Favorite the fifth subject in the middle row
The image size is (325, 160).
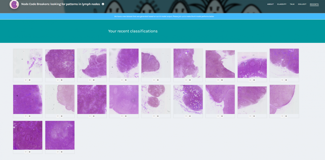click(x=154, y=116)
